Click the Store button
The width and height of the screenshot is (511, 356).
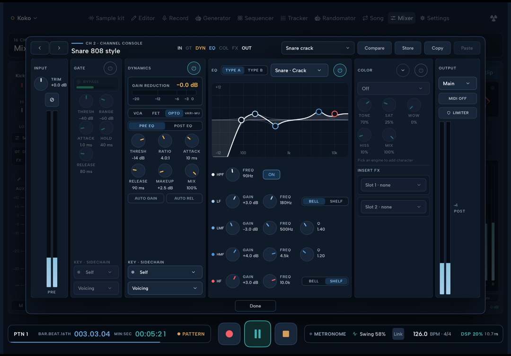point(408,48)
